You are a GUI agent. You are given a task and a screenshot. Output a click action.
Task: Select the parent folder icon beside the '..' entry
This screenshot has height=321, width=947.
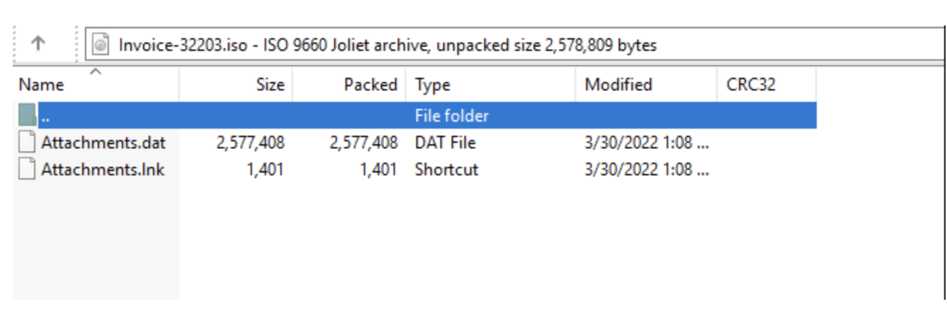tap(27, 115)
